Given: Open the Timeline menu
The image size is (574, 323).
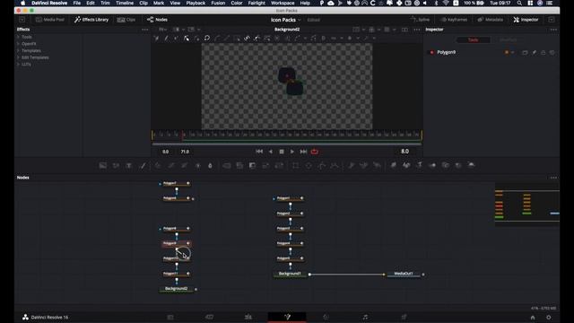Looking at the screenshot, I should (125, 3).
